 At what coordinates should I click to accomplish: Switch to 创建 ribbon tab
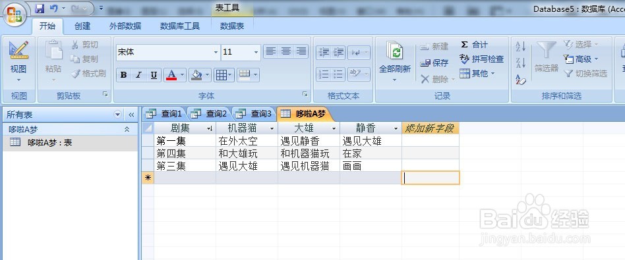pos(82,26)
